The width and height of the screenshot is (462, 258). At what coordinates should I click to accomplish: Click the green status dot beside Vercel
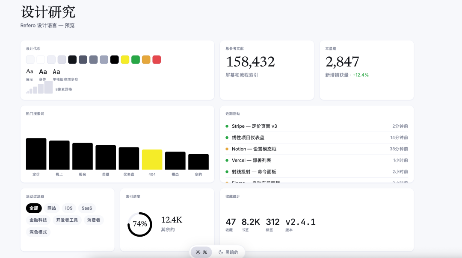(x=227, y=160)
